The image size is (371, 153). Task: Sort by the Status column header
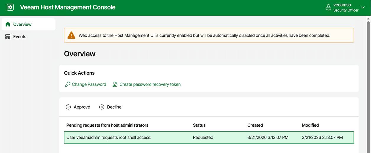(199, 125)
